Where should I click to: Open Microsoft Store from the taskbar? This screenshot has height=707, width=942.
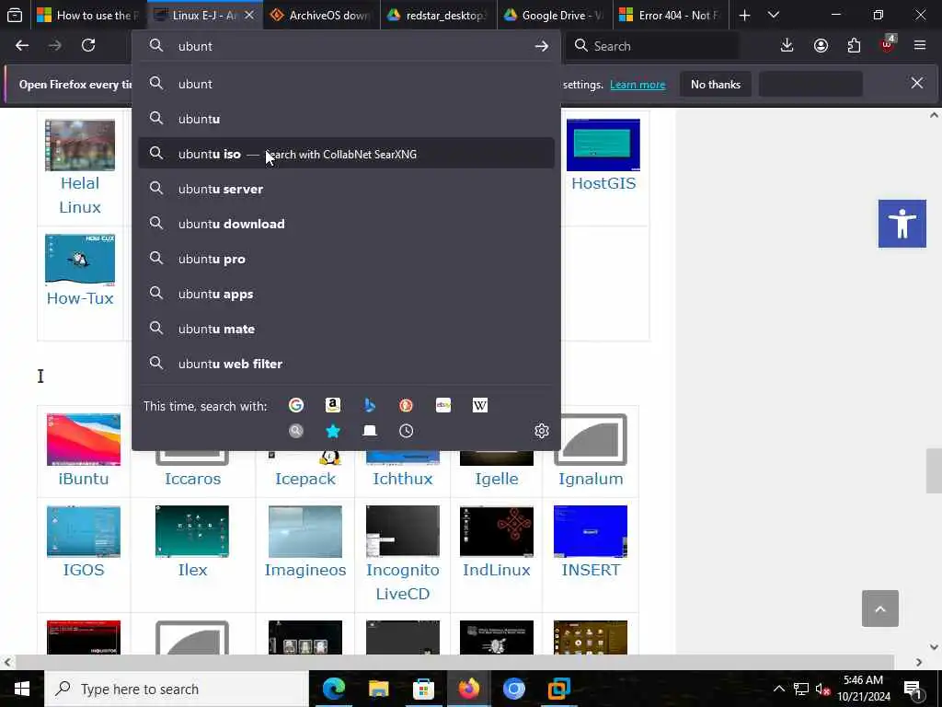pyautogui.click(x=423, y=689)
